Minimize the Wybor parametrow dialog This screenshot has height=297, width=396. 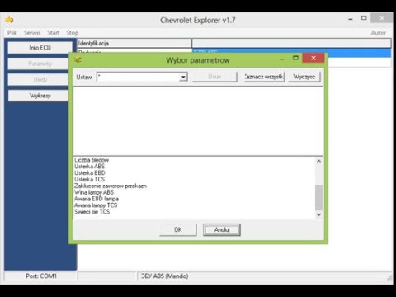click(282, 59)
